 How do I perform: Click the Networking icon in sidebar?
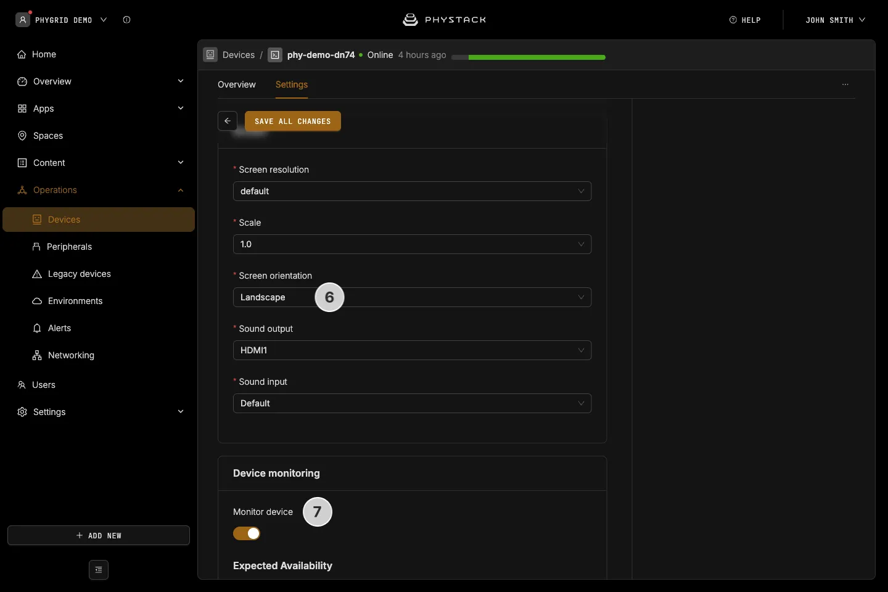[x=37, y=355]
